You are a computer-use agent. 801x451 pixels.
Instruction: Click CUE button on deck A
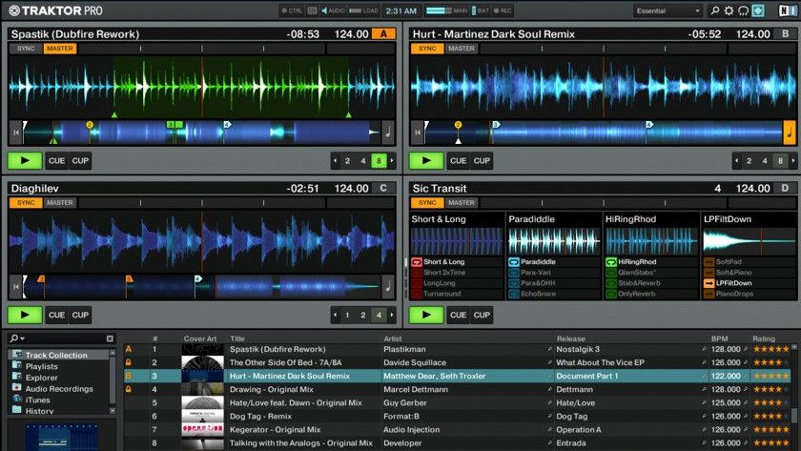coord(56,160)
